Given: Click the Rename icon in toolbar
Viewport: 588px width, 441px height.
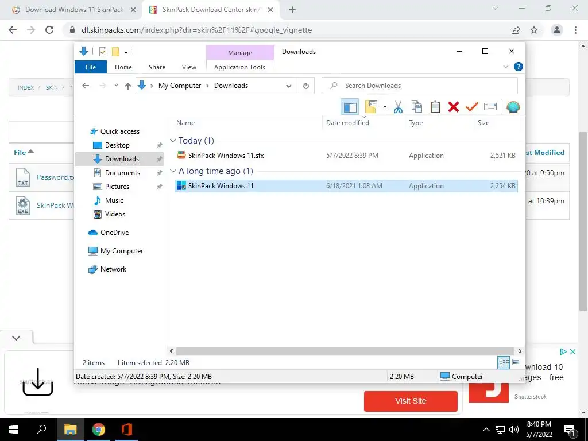Looking at the screenshot, I should coord(490,107).
